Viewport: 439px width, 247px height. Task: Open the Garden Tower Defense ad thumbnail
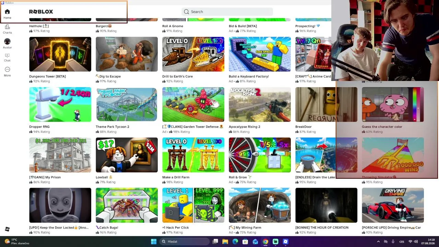pyautogui.click(x=193, y=105)
